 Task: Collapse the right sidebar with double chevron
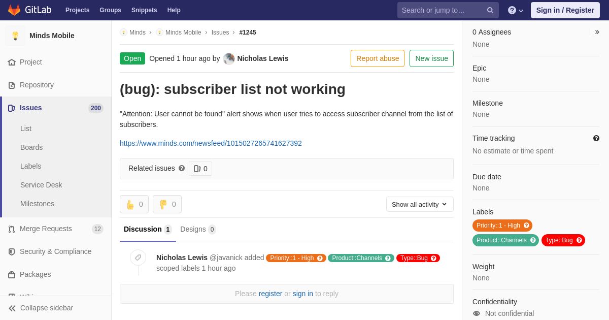click(597, 32)
